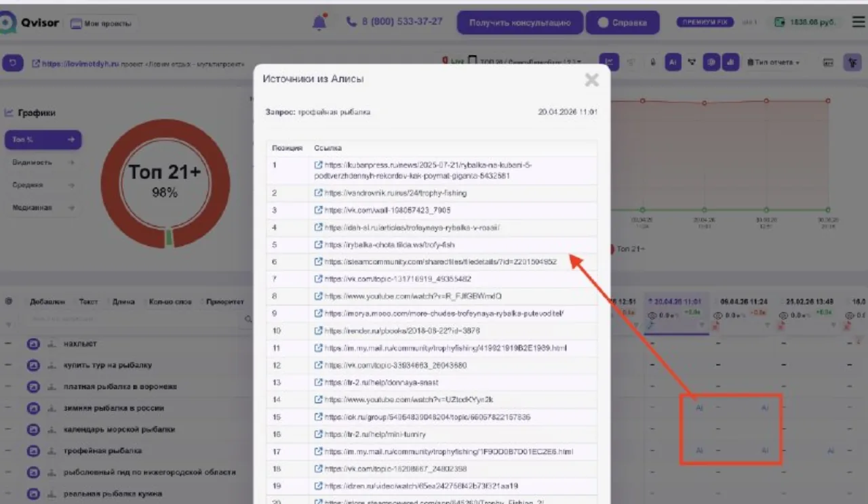Click the search icon in keyword filter
This screenshot has width=868, height=504.
pyautogui.click(x=248, y=319)
